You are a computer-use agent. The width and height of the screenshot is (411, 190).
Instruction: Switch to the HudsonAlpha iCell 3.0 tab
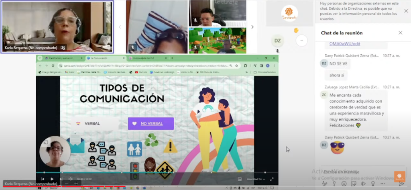click(148, 58)
